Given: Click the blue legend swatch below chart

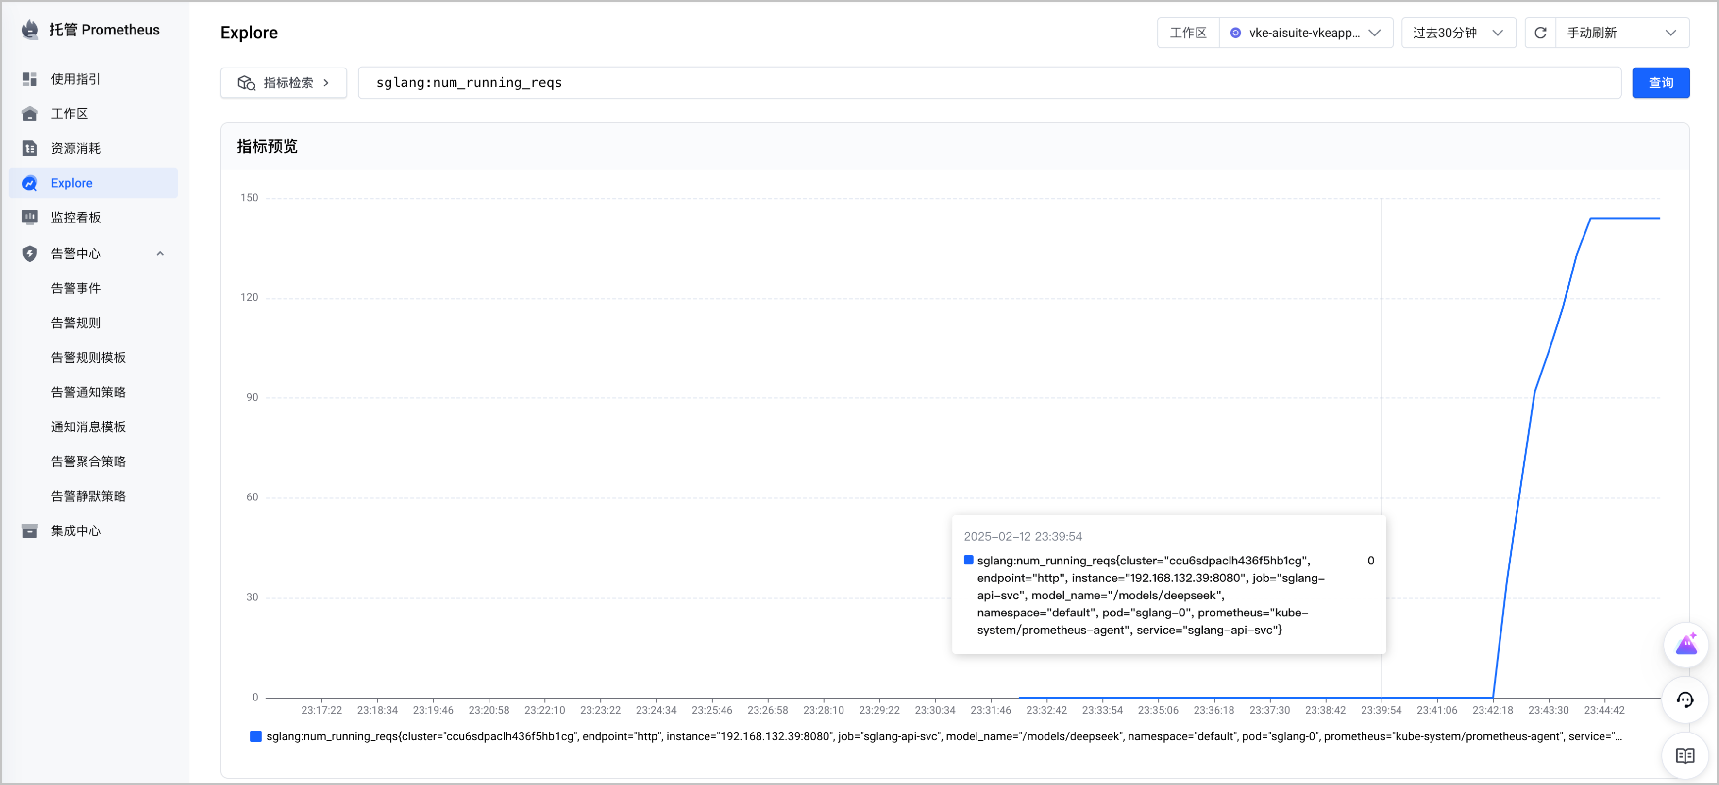Looking at the screenshot, I should click(x=255, y=736).
